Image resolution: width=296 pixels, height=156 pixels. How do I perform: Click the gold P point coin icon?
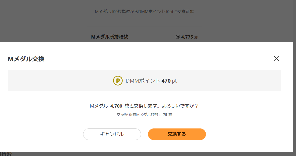tap(118, 81)
